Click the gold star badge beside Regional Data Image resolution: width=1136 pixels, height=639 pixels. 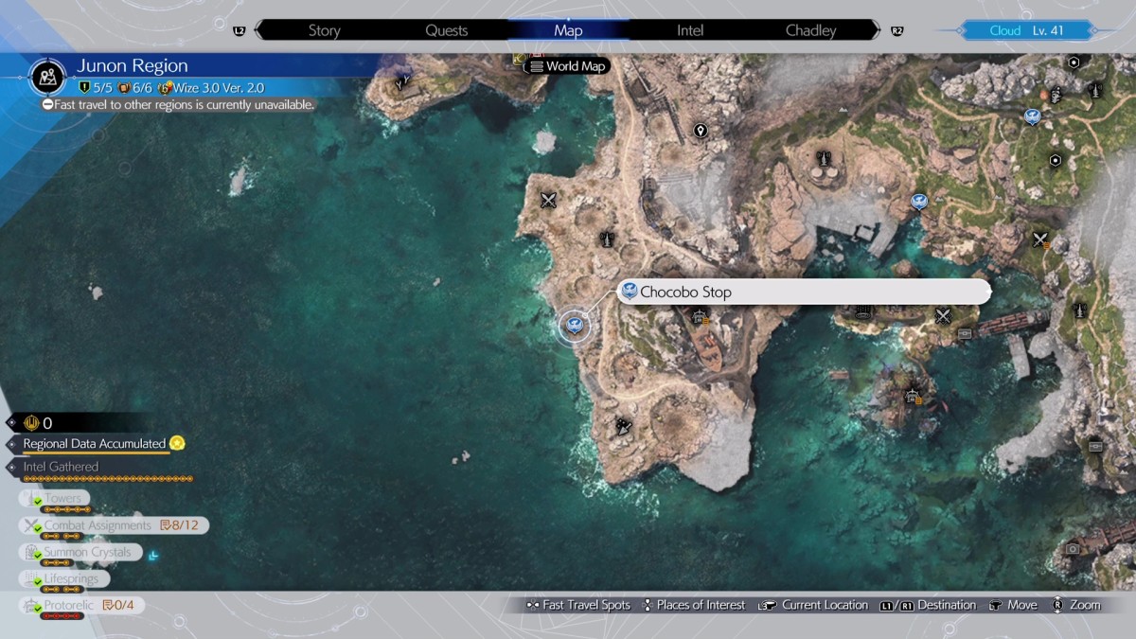tap(177, 443)
